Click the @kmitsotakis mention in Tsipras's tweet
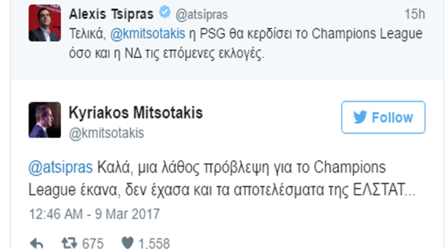This screenshot has width=447, height=249. click(x=147, y=34)
